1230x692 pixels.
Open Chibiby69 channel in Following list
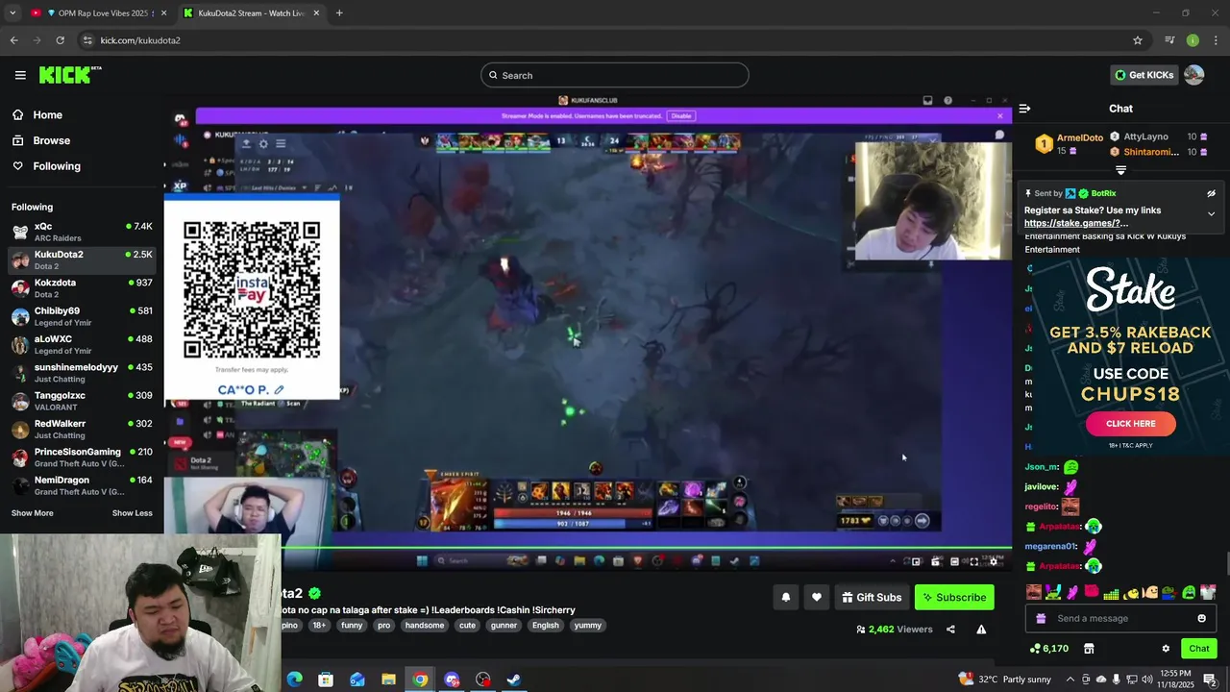(x=82, y=316)
